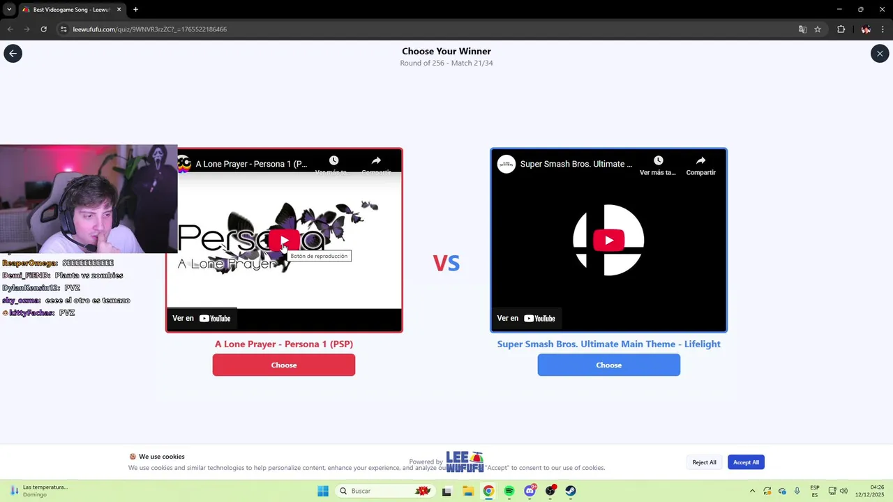
Task: Choose Lifelight with the blue button
Action: [608, 365]
